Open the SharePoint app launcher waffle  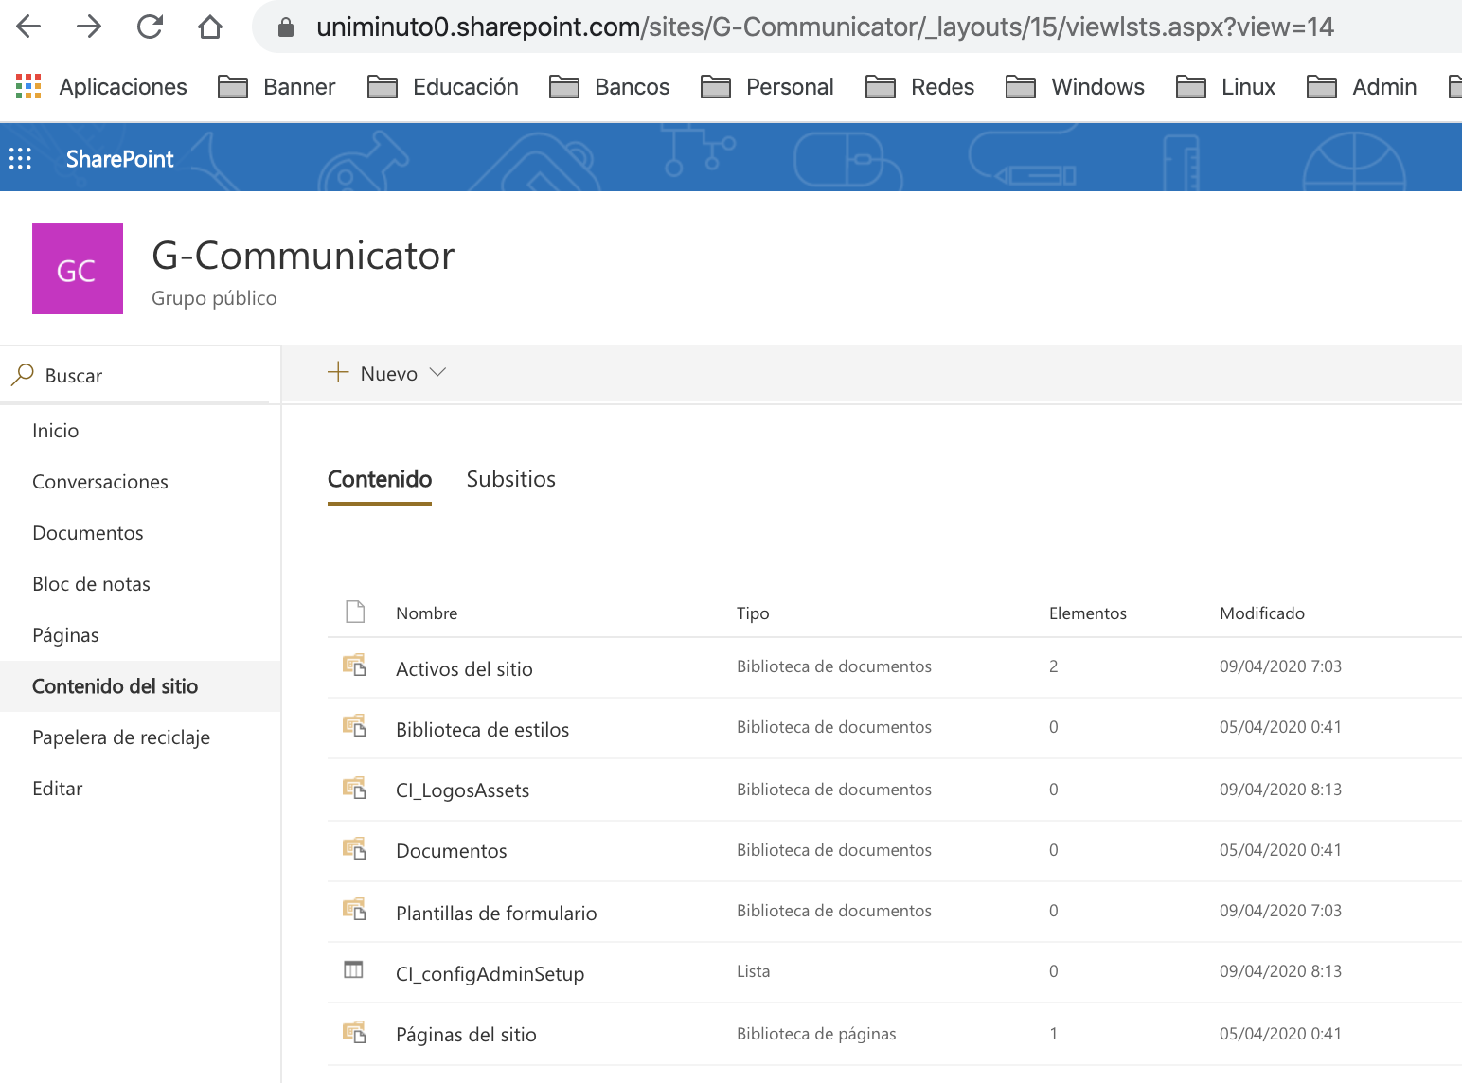tap(20, 158)
